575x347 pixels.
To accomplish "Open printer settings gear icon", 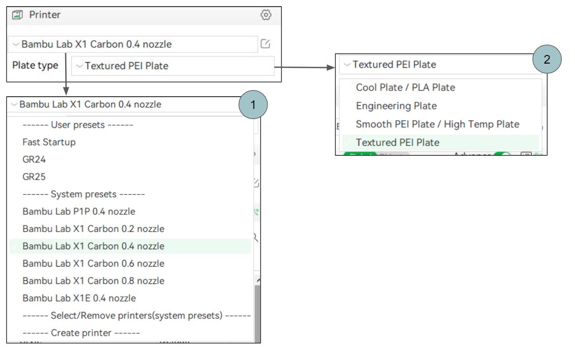I will click(266, 15).
